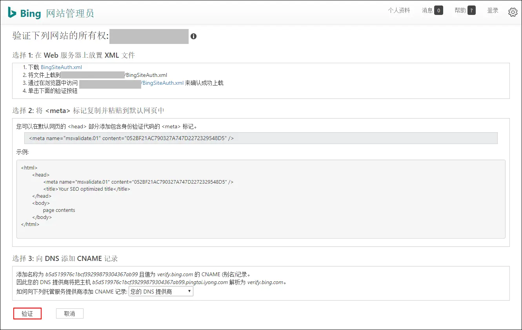
Task: Click the 网站管理员 title text
Action: click(70, 13)
